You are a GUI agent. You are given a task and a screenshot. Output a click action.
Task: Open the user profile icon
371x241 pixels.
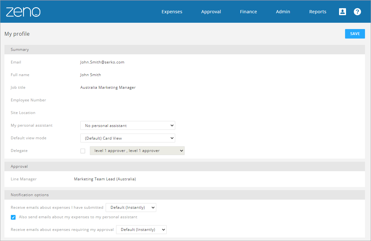coord(342,12)
